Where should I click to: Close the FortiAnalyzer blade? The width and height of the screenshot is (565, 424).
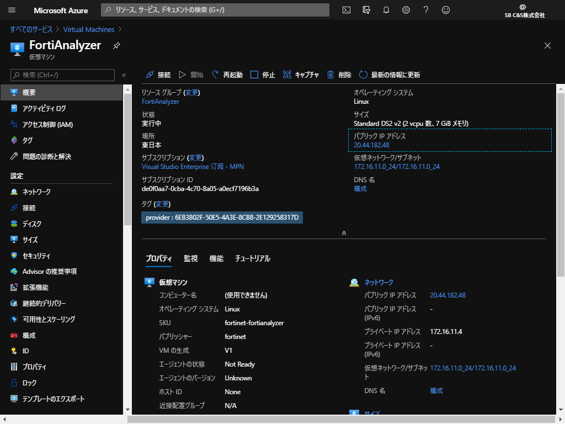[547, 46]
